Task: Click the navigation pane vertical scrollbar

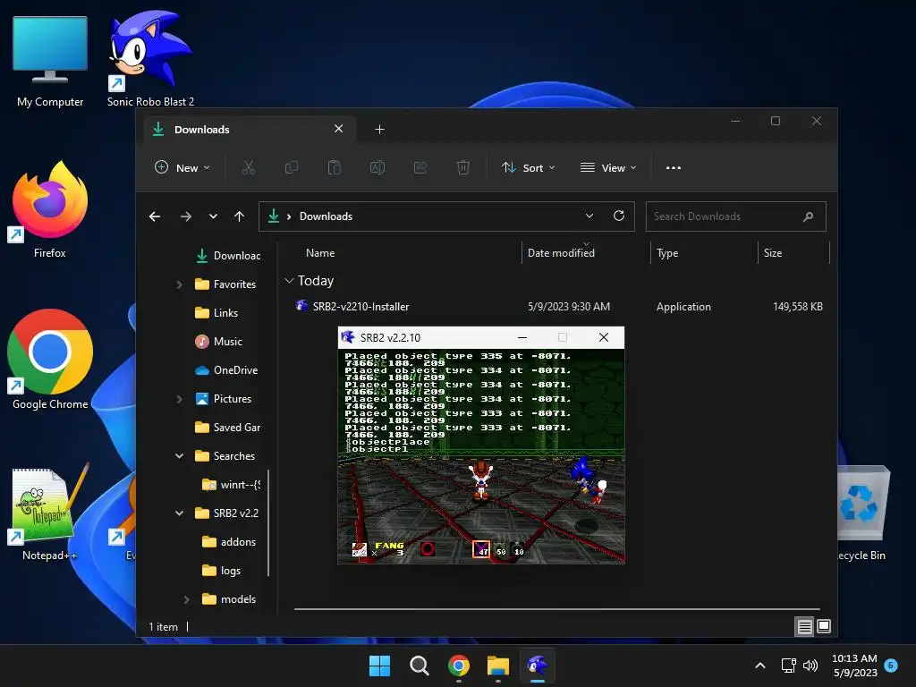Action: [268, 522]
